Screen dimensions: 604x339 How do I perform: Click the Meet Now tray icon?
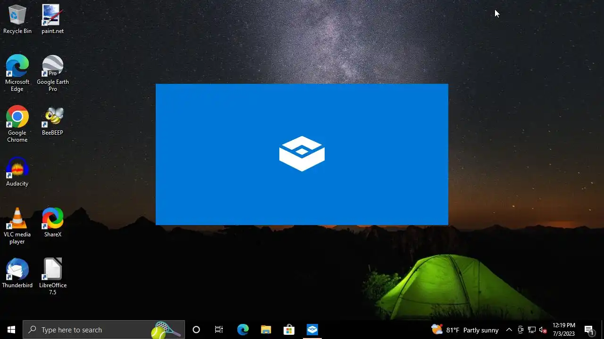[x=520, y=330]
